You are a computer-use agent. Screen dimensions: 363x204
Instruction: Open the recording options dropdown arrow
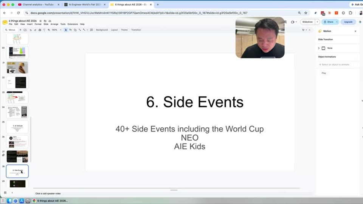pyautogui.click(x=296, y=22)
